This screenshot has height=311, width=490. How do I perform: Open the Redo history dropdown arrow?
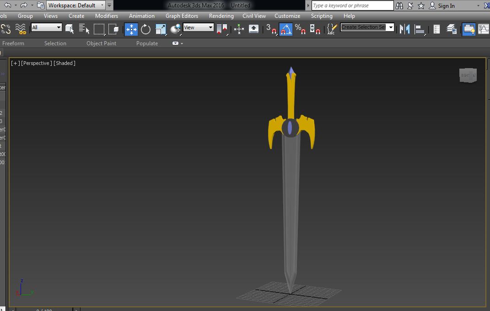point(32,5)
